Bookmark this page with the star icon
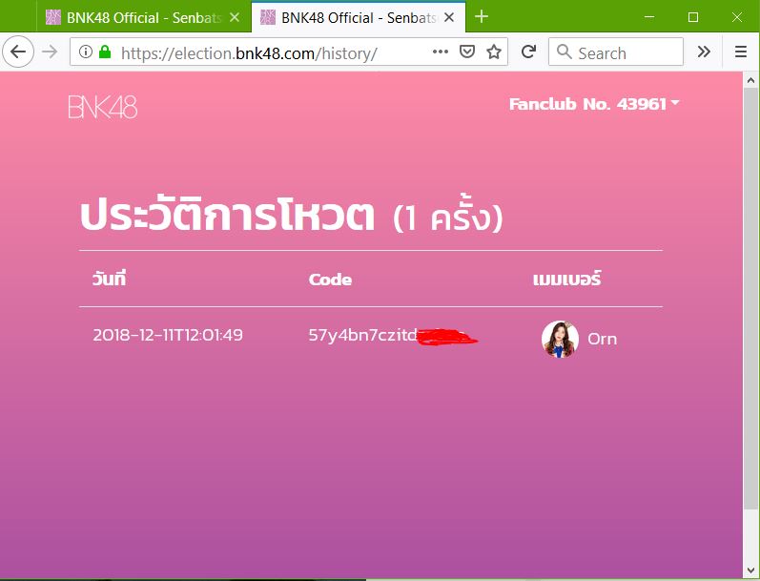The width and height of the screenshot is (760, 581). tap(494, 52)
